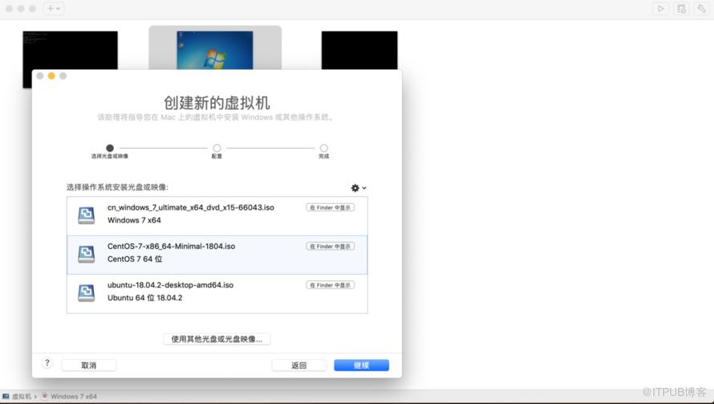Click the disc icon for CentOS iso
714x404 pixels.
pos(86,254)
